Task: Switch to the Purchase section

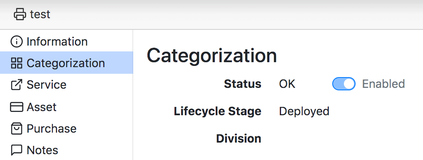Action: [66, 128]
